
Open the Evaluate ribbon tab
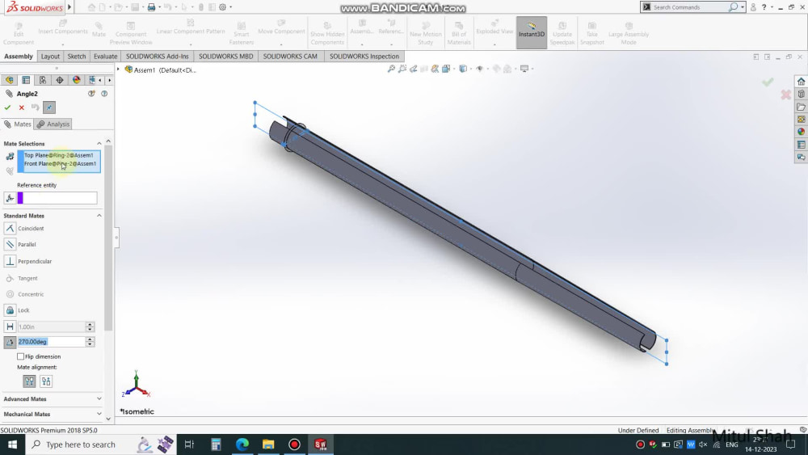tap(106, 56)
